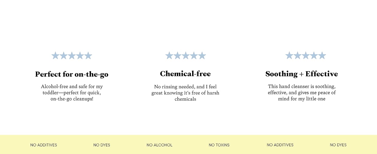Tap the fifth star above Soothing + Effective
This screenshot has height=154, width=377.
click(x=322, y=55)
